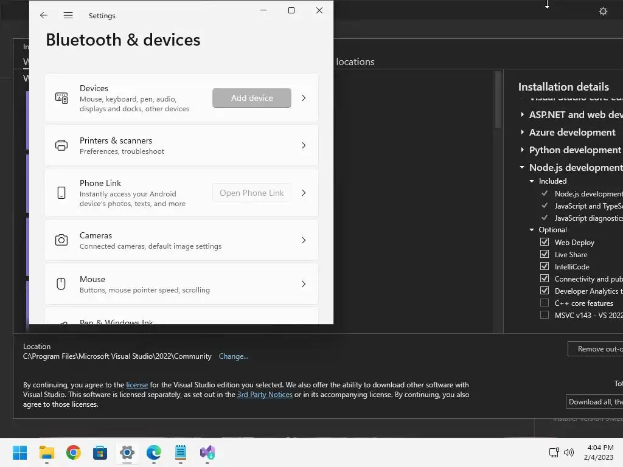Expand Azure development node
The image size is (623, 467).
(x=523, y=132)
